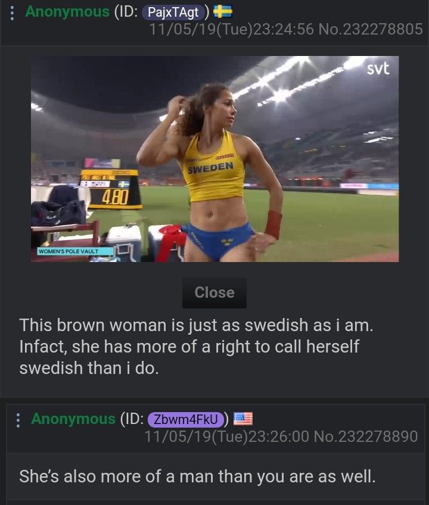The width and height of the screenshot is (429, 505).
Task: Click the Close button under image
Action: (x=214, y=293)
